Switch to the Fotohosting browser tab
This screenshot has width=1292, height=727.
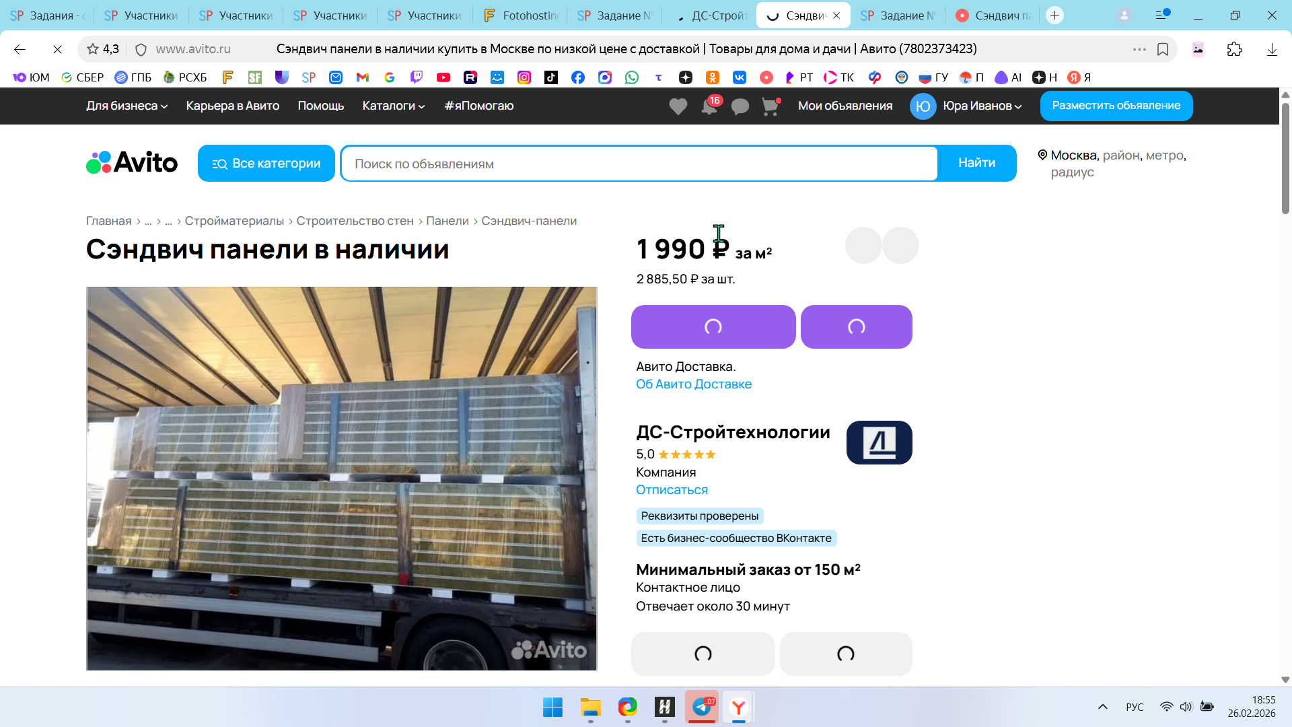tap(522, 15)
